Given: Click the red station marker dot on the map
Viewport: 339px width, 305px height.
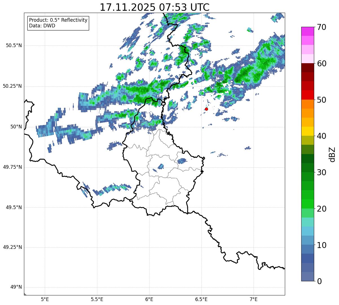Looking at the screenshot, I should [x=206, y=109].
